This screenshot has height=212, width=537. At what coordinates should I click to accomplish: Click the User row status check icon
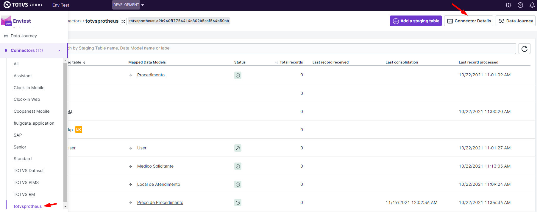coord(238,148)
